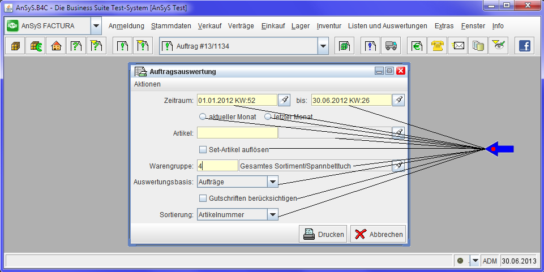Click the envelope mail icon
This screenshot has height=272, width=544.
[458, 46]
